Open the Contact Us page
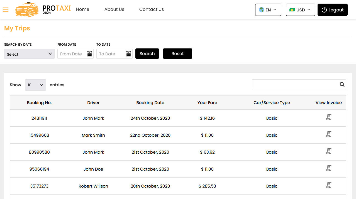The width and height of the screenshot is (356, 199). point(152,9)
